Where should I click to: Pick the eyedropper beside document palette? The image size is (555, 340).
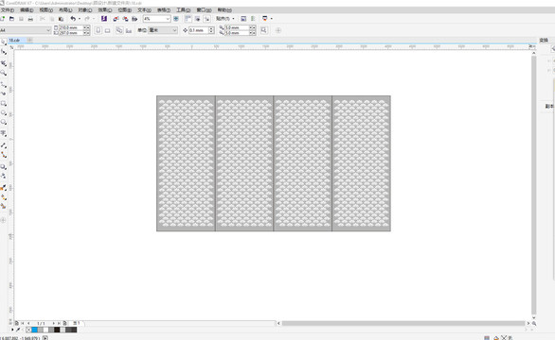point(18,330)
